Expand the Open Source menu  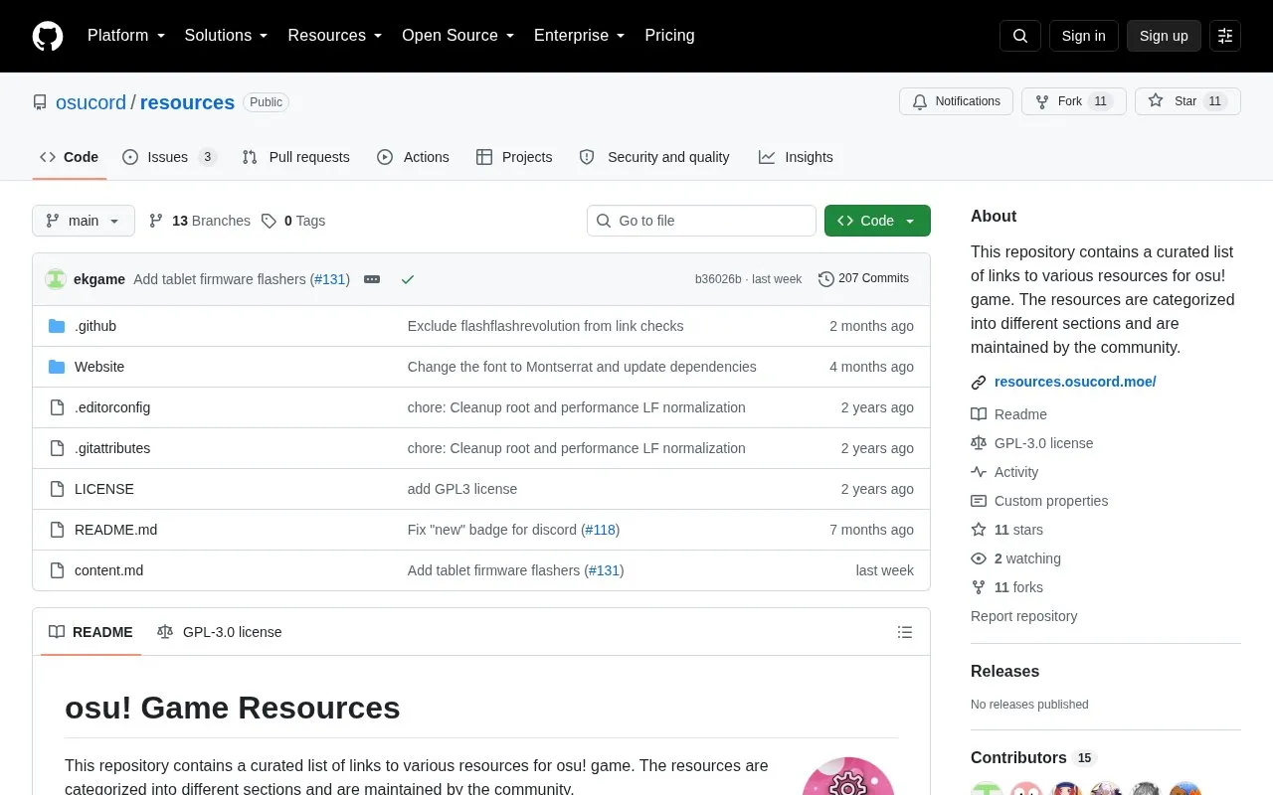pyautogui.click(x=458, y=36)
